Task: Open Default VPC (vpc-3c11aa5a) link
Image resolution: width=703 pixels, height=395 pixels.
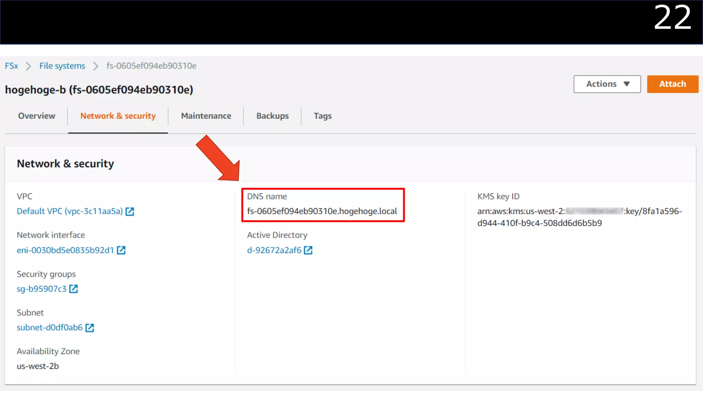Action: pyautogui.click(x=70, y=211)
